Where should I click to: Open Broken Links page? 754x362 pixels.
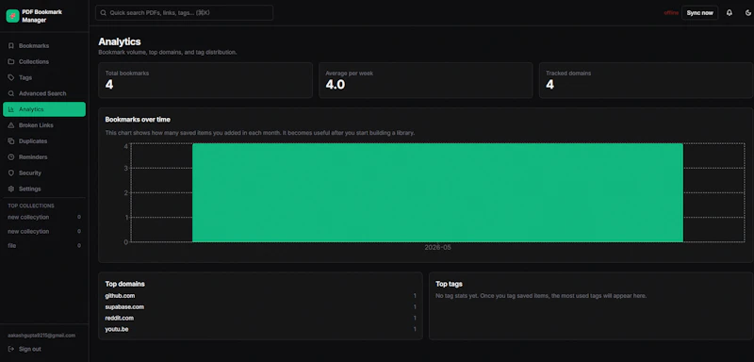coord(44,125)
